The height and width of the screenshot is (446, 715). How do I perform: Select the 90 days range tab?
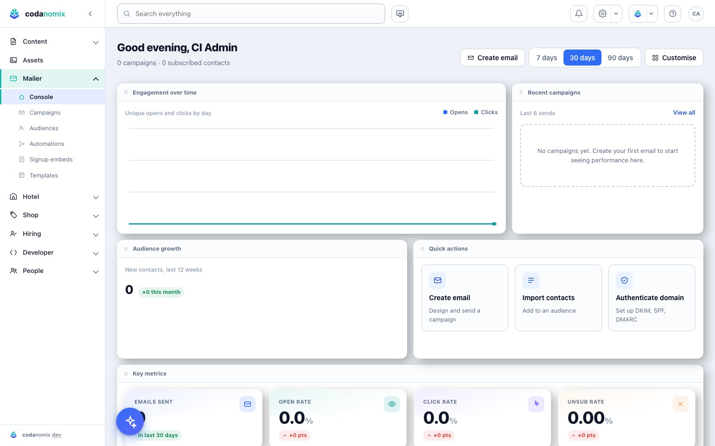620,58
